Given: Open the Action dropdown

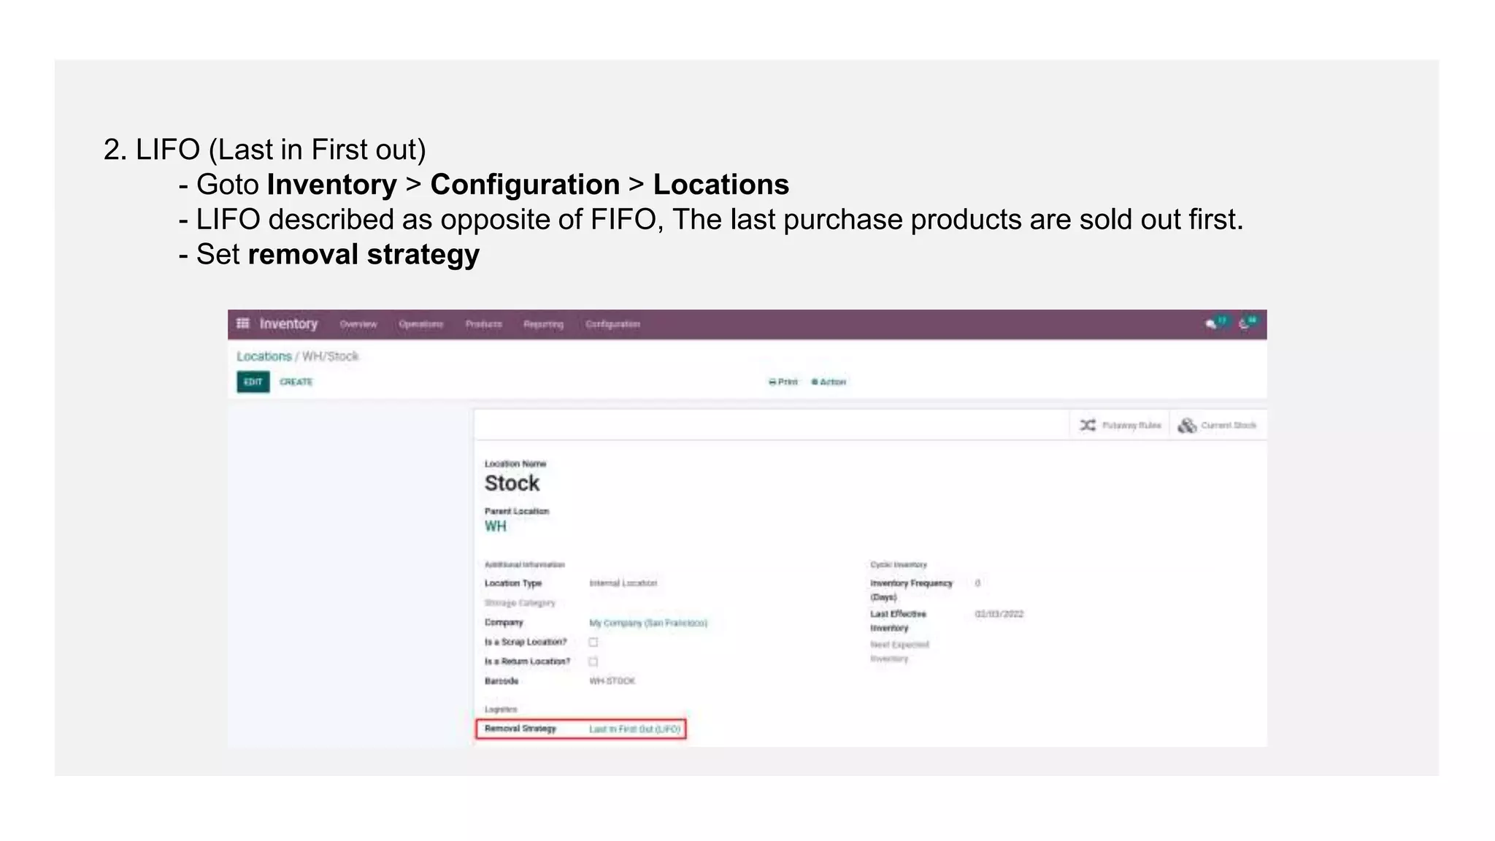Looking at the screenshot, I should click(829, 382).
